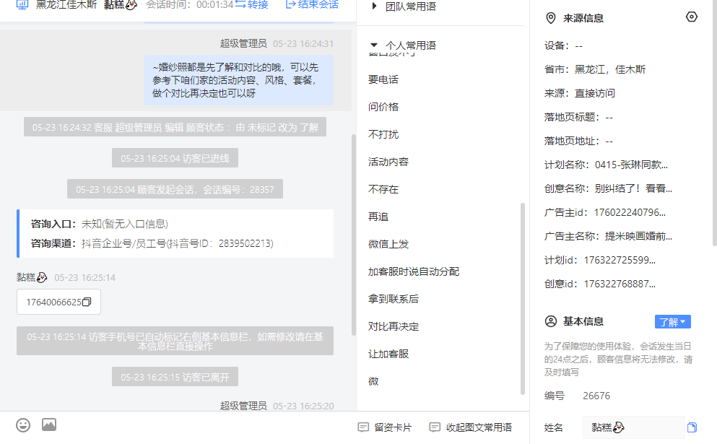The image size is (717, 444).
Task: Click the 计划id row
Action: coord(600,260)
